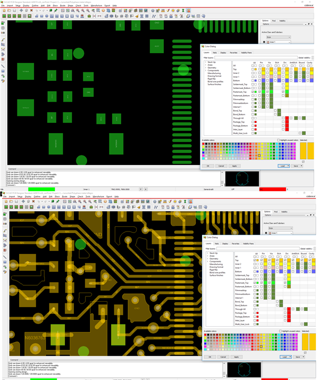Screen dimensions: 319x380
Task: Enable Highlight unused colors in lower Color Dialog
Action: [281, 331]
